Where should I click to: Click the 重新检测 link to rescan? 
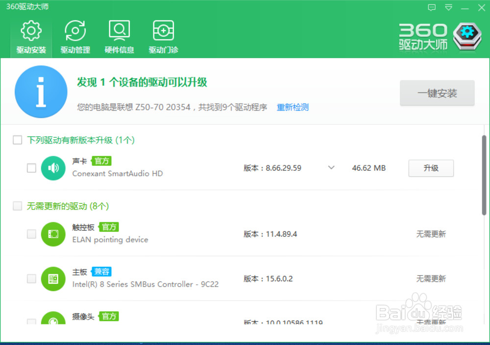[293, 107]
